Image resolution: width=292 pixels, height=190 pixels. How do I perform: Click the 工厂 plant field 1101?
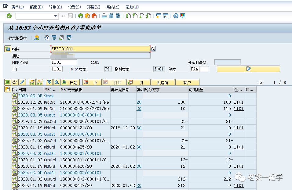(x=57, y=69)
